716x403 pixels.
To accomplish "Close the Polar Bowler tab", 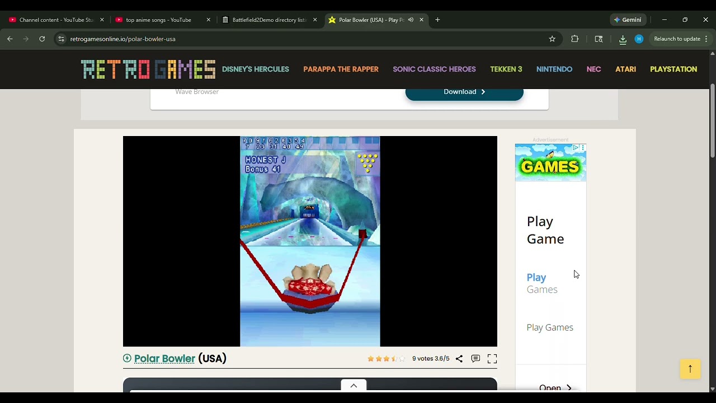I will [x=422, y=20].
